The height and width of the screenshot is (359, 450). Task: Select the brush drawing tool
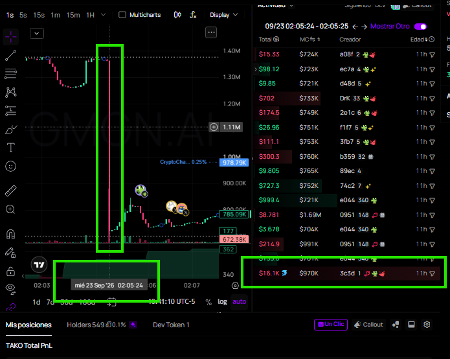coord(11,130)
